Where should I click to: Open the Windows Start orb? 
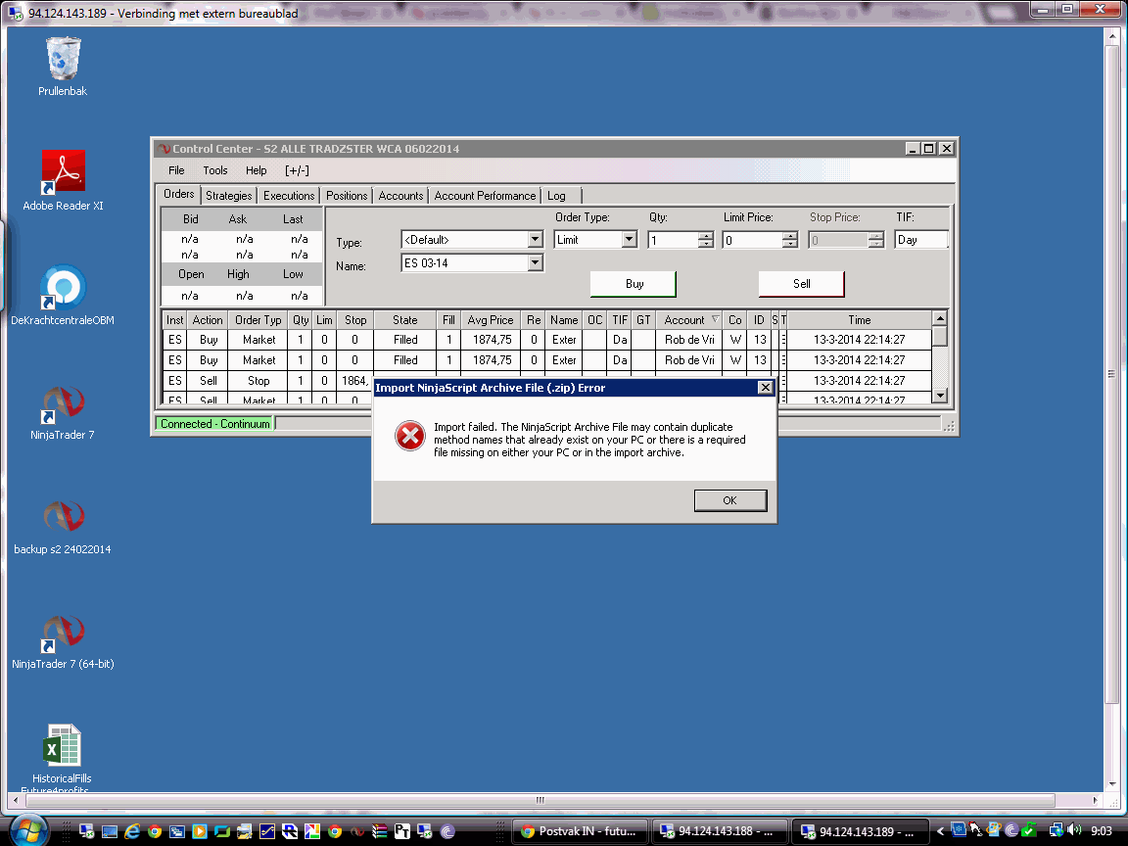28,831
